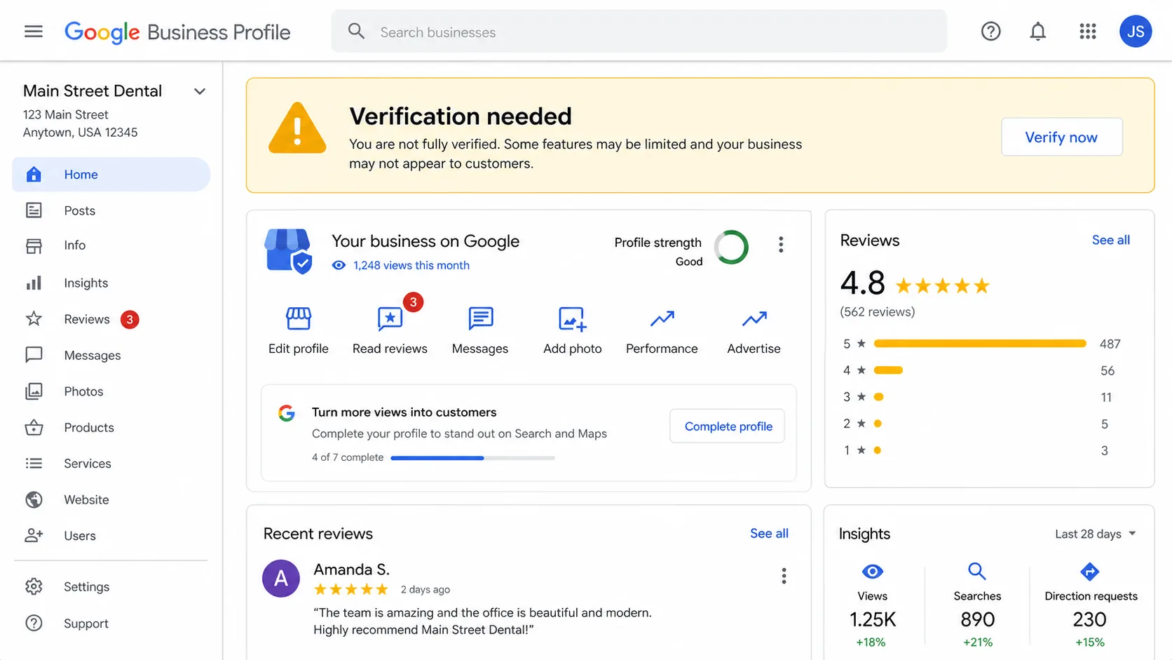Click the '(562 reviews)' count text

[877, 312]
